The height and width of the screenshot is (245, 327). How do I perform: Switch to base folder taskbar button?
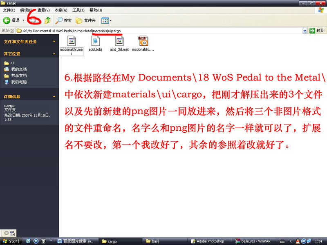(x=165, y=241)
